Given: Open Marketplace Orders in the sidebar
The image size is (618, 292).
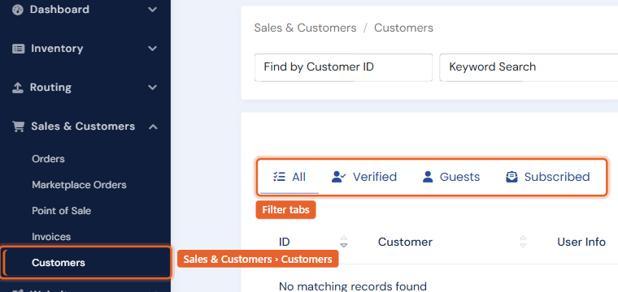Looking at the screenshot, I should coord(79,185).
